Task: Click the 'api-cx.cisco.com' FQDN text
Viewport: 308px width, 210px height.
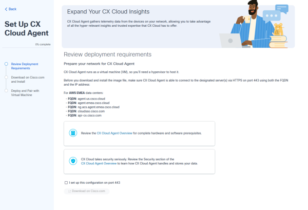Action: click(x=89, y=116)
